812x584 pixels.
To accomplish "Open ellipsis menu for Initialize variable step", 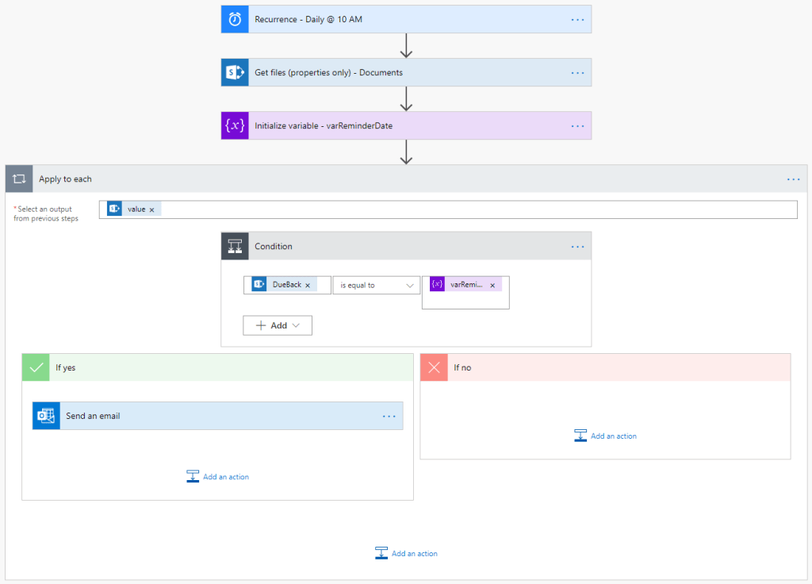I will [577, 125].
